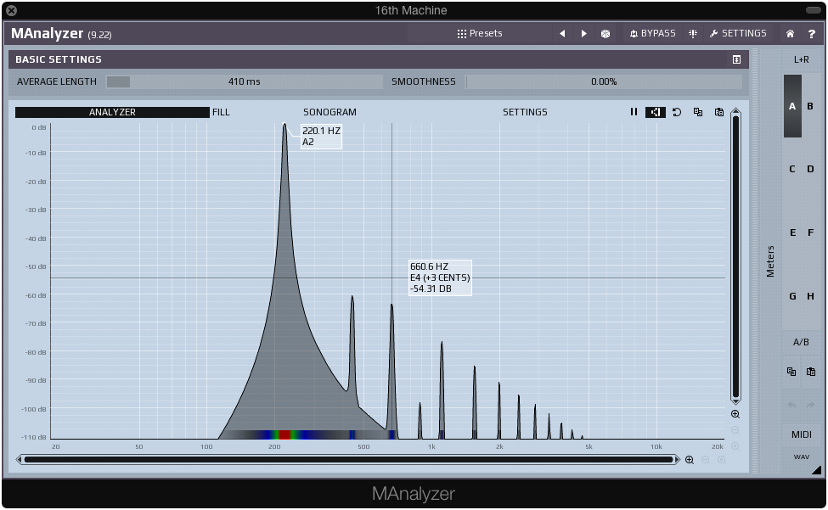This screenshot has height=510, width=828.
Task: Load the next preset with right arrow
Action: click(x=583, y=33)
